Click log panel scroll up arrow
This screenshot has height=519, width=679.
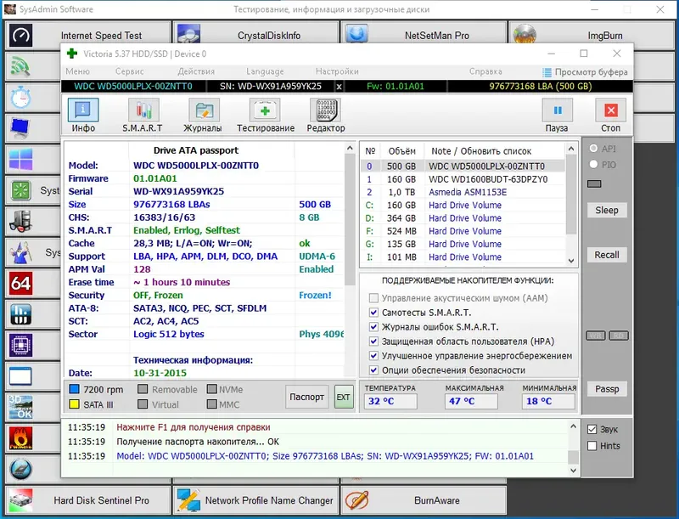[574, 426]
